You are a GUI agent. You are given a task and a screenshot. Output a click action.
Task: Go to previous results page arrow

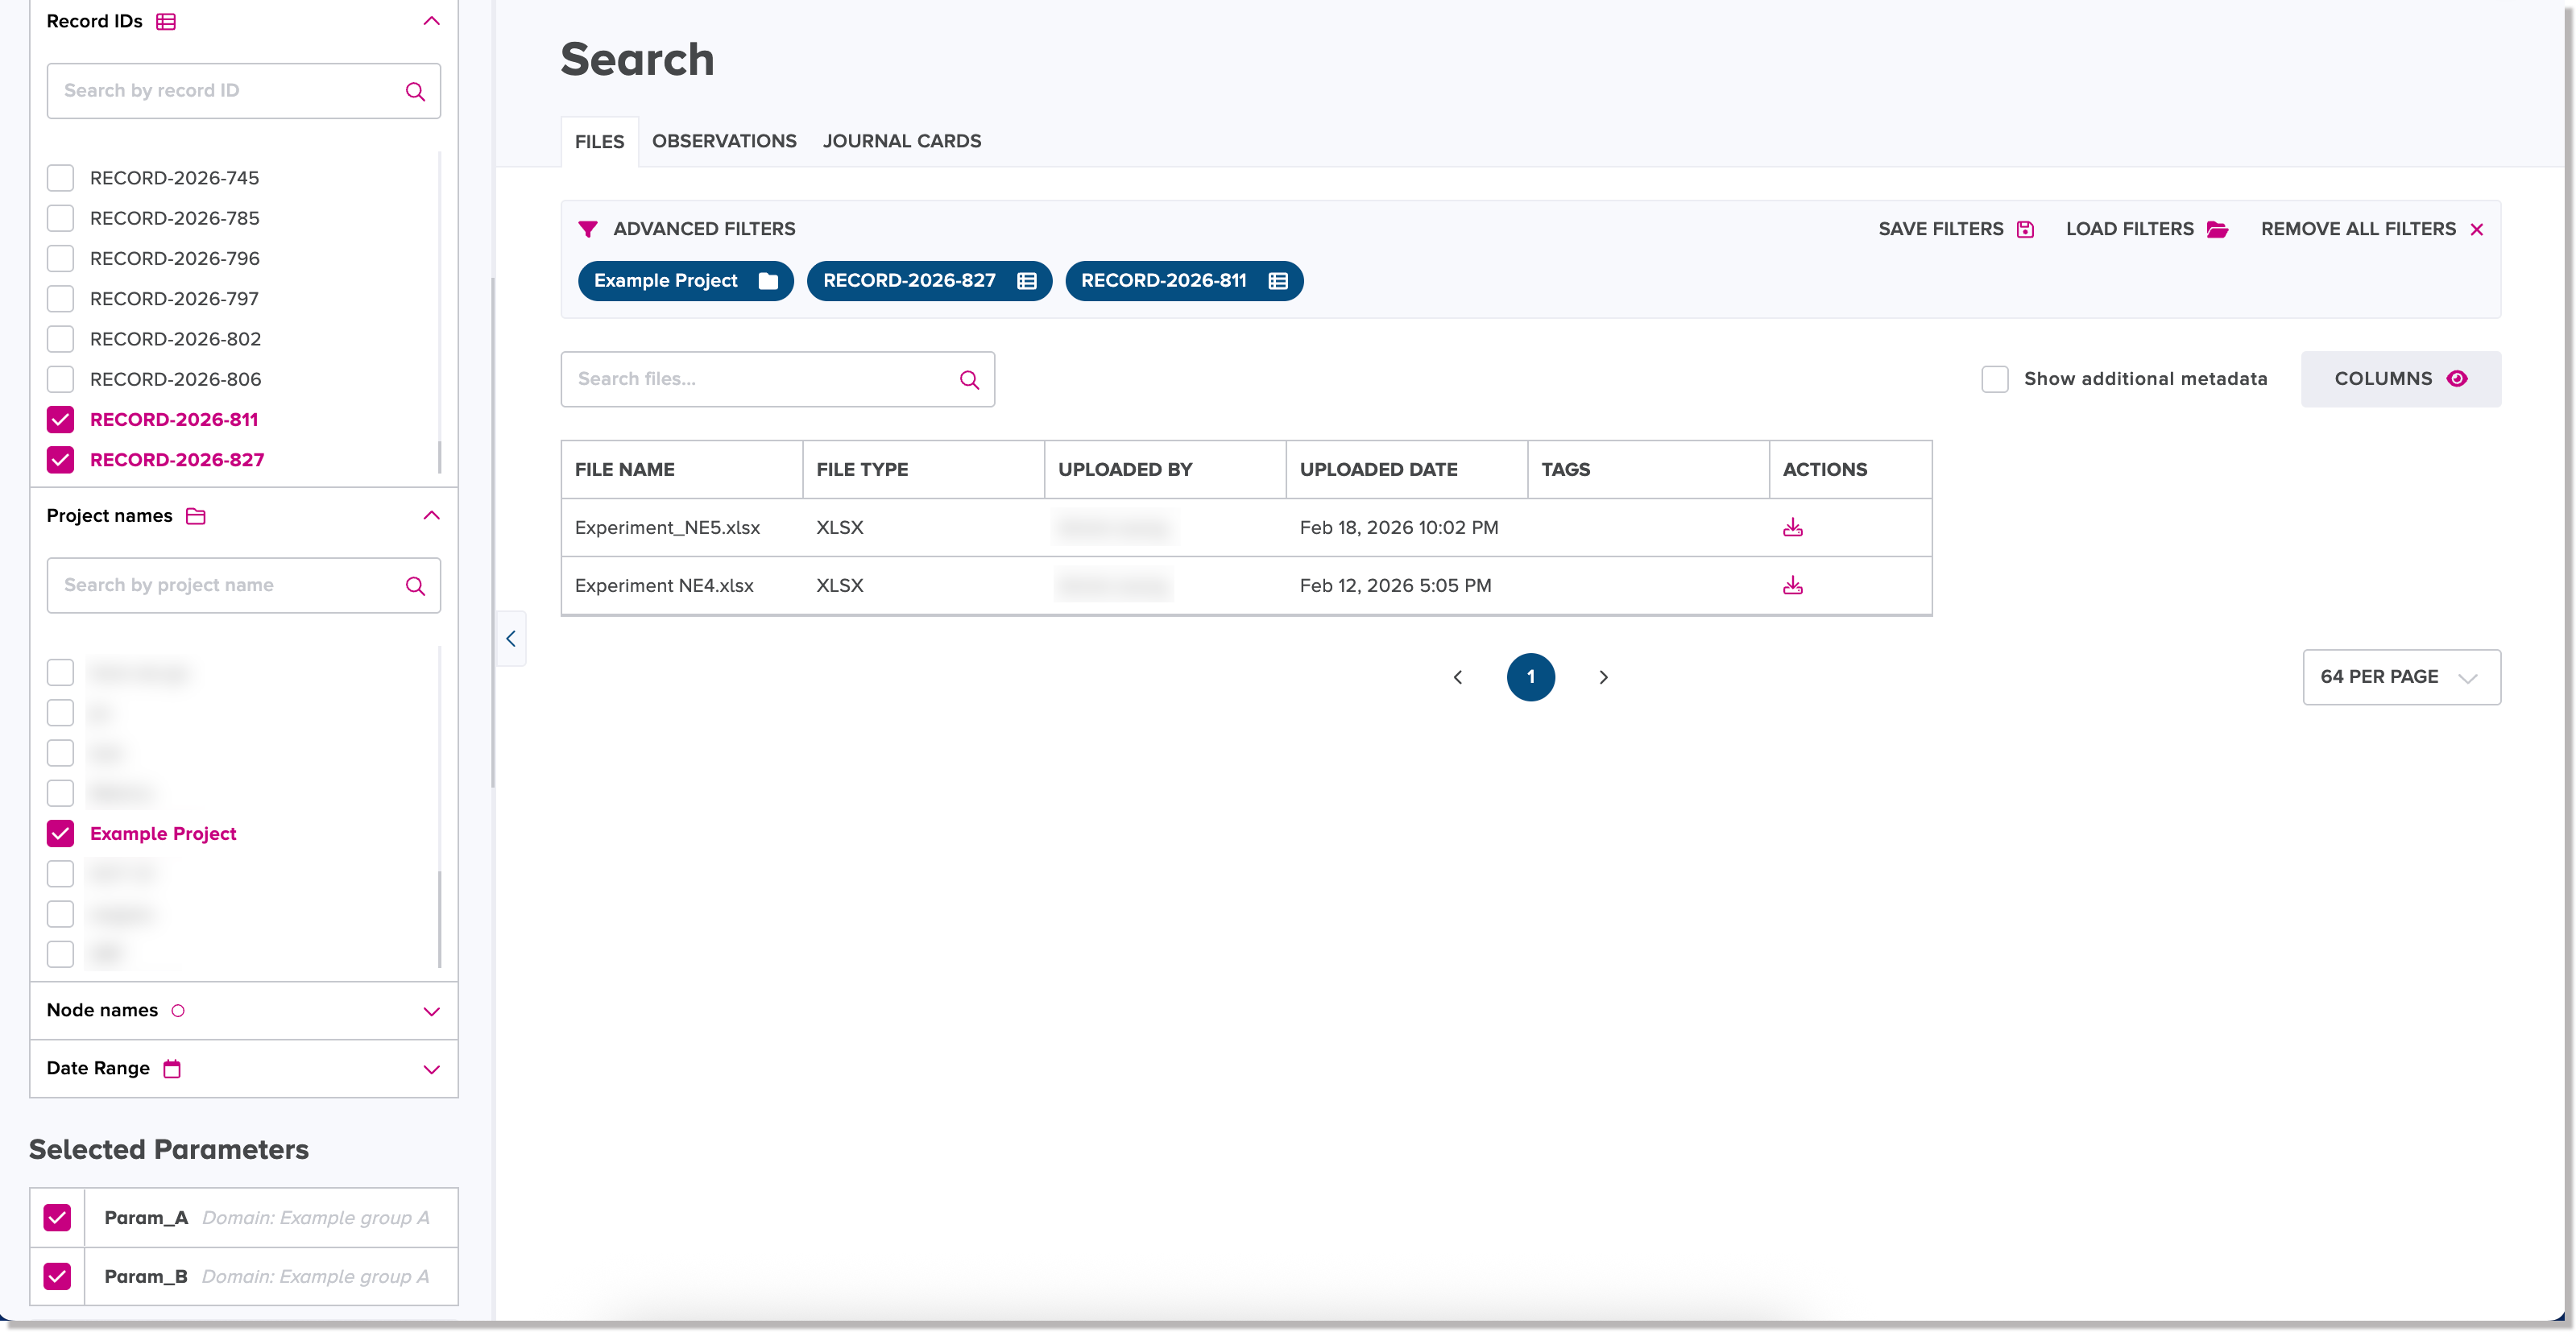point(1458,678)
